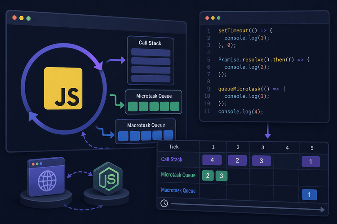Click the green dot of the code window
Viewport: 337px width, 224px height.
click(x=219, y=18)
